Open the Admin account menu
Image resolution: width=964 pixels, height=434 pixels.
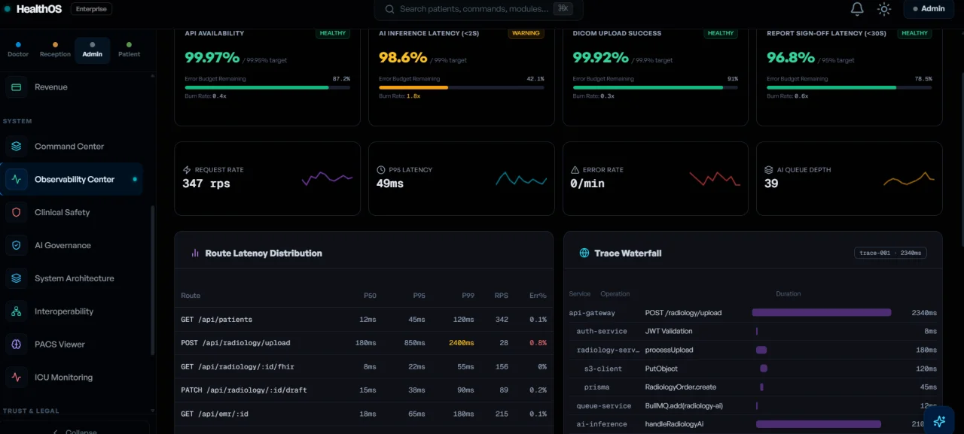[929, 9]
